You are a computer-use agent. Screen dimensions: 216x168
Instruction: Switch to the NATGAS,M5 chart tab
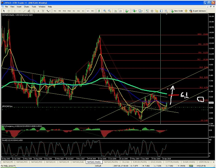point(8,162)
